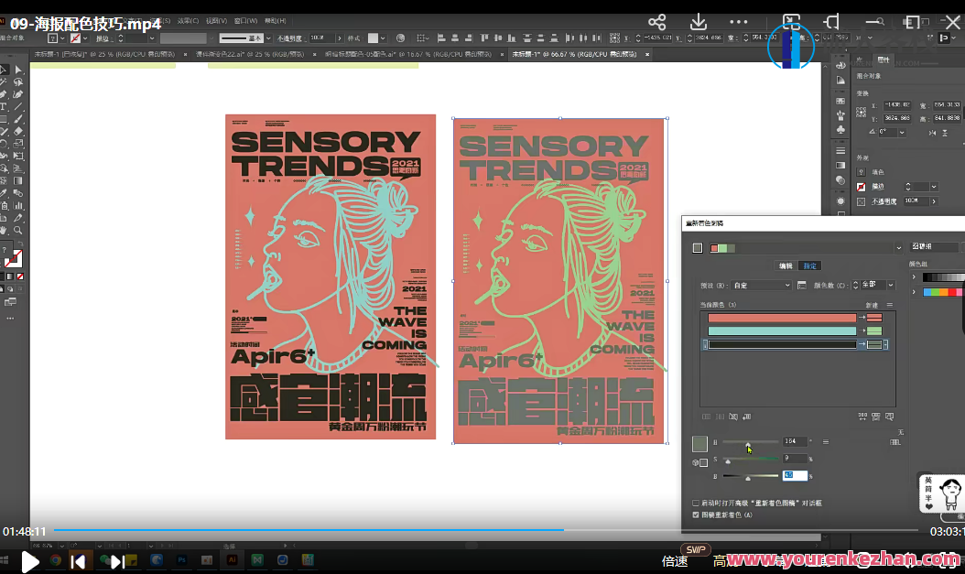Click the playback speed button
This screenshot has width=965, height=574.
[x=675, y=560]
